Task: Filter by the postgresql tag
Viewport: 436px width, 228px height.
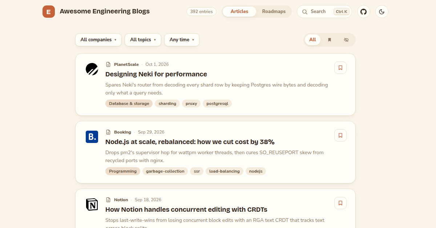Action: (x=217, y=104)
